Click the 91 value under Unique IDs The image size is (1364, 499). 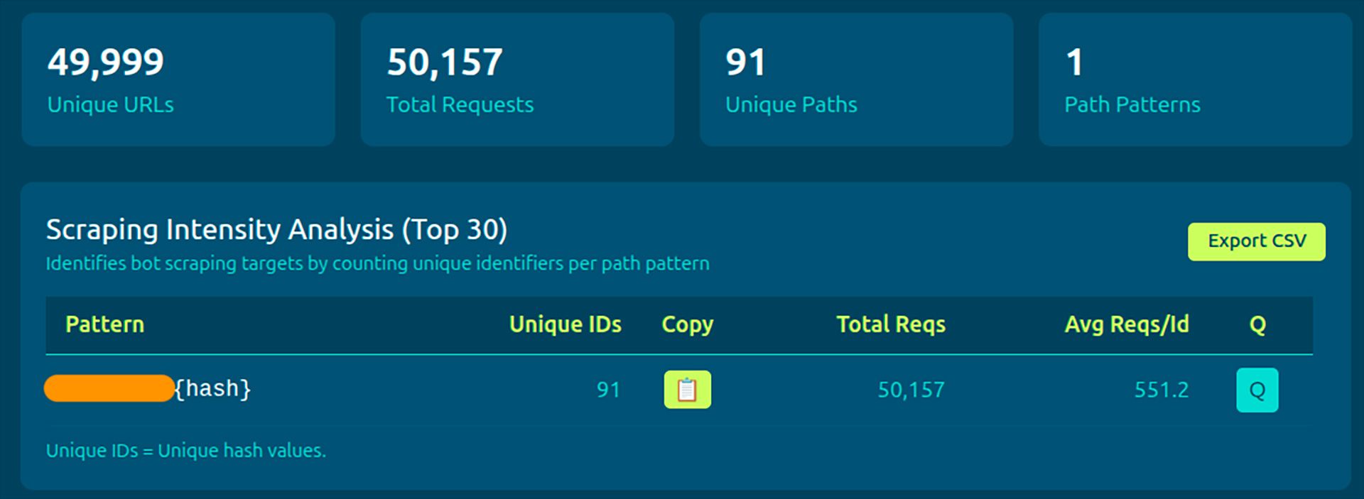click(x=608, y=390)
